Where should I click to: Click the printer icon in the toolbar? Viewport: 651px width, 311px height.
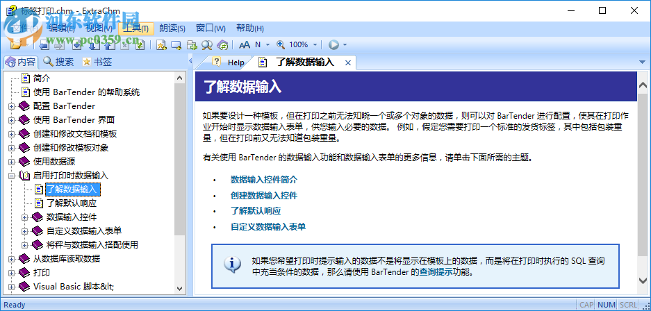click(192, 45)
